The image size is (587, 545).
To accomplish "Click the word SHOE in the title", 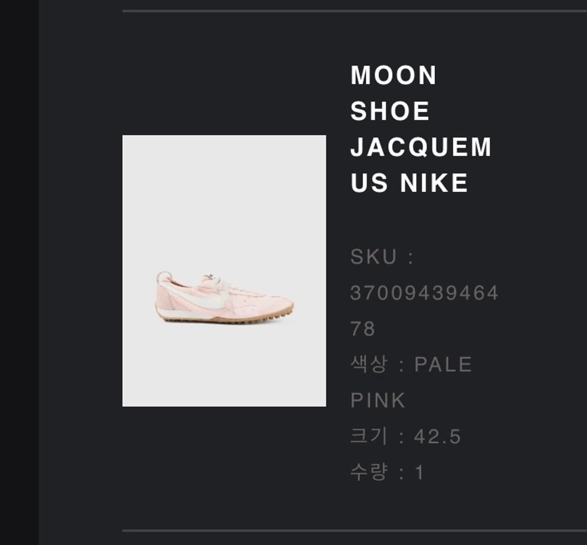I will pyautogui.click(x=390, y=111).
